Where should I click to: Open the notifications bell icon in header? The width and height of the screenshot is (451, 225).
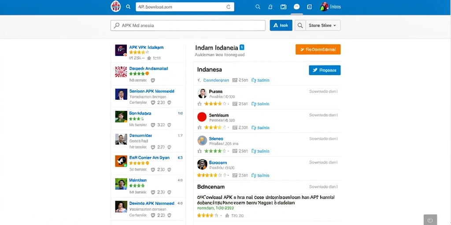pos(270,7)
